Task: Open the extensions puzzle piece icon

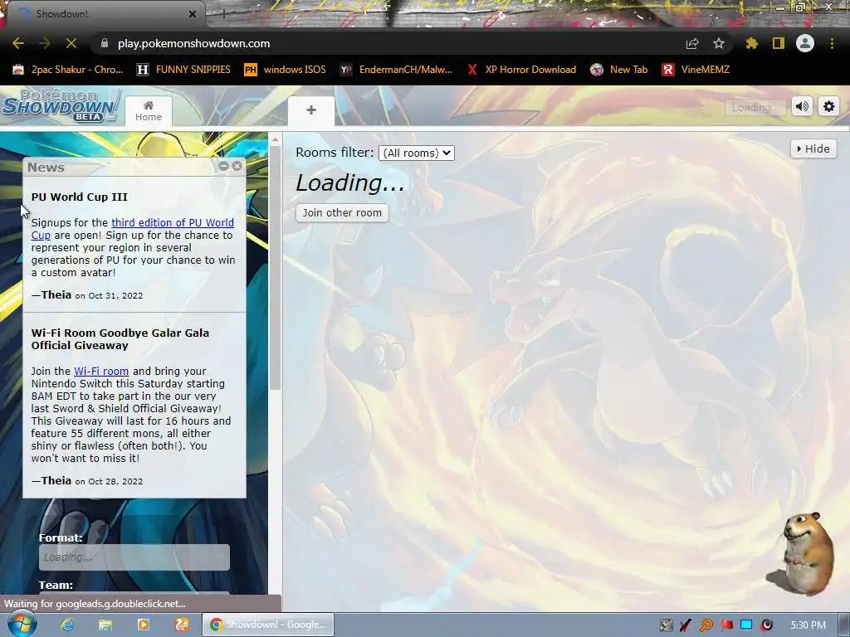Action: 752,43
